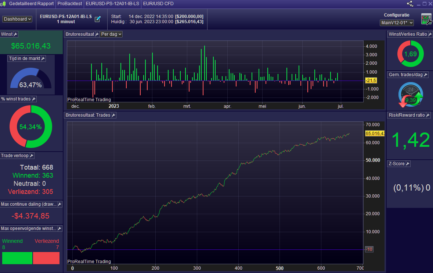Click the 54,34% win trades donut chart

click(x=30, y=127)
